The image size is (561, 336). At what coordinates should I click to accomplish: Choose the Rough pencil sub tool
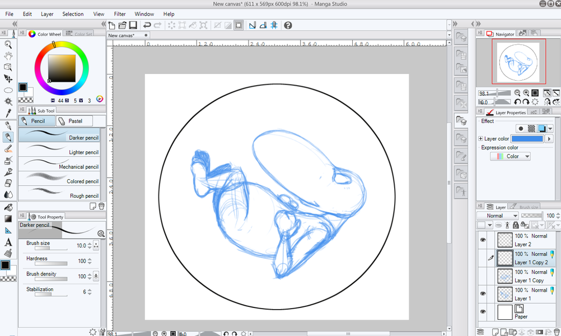click(x=59, y=193)
